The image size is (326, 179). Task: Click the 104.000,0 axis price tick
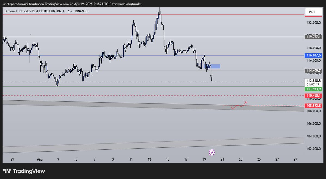[314, 136]
